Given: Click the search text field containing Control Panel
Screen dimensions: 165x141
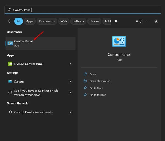Looking at the screenshot, I should (x=83, y=10).
